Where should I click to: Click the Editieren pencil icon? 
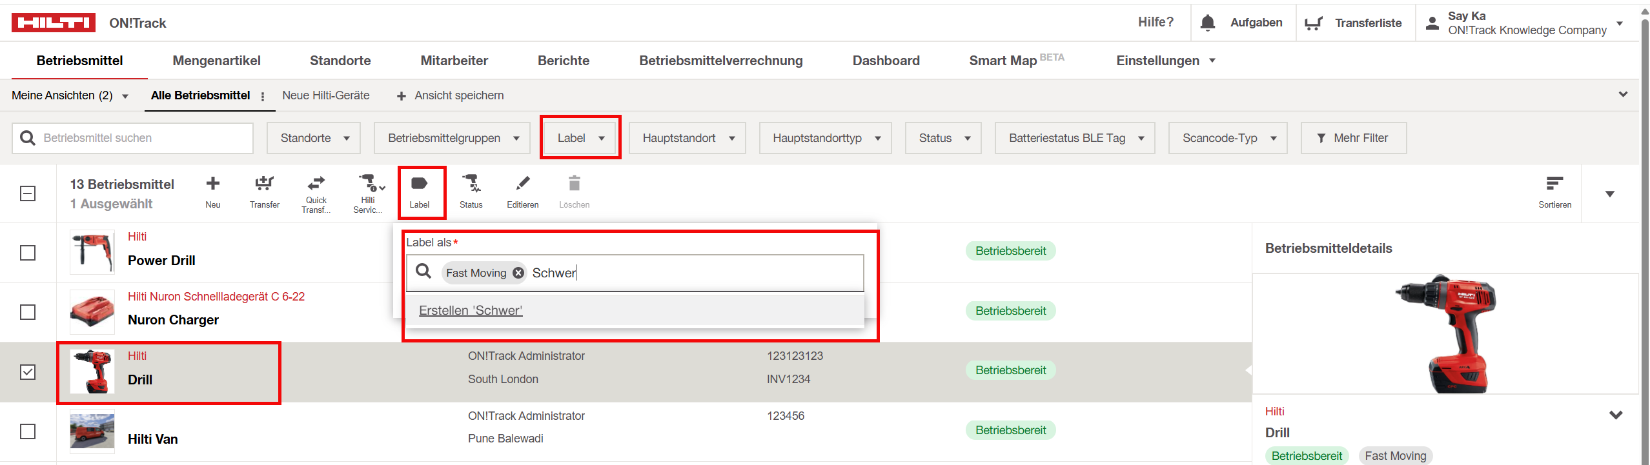(x=523, y=184)
